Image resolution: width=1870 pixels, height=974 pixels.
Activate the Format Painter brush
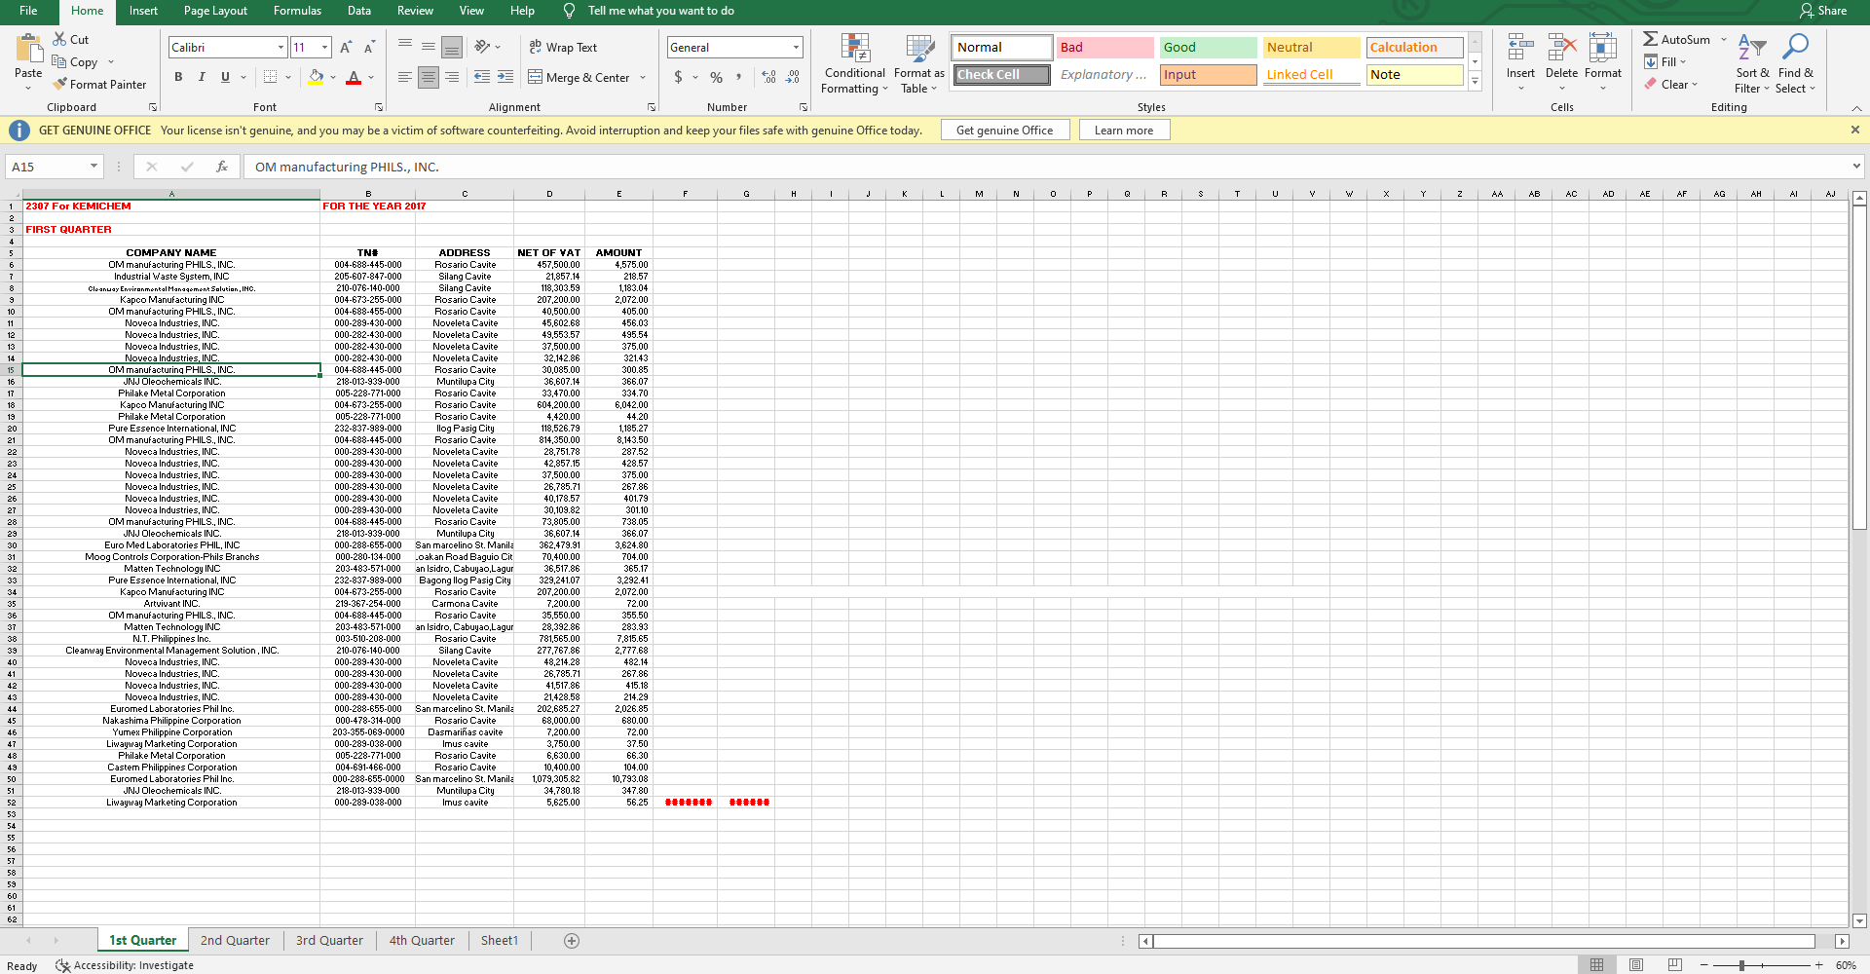[99, 84]
